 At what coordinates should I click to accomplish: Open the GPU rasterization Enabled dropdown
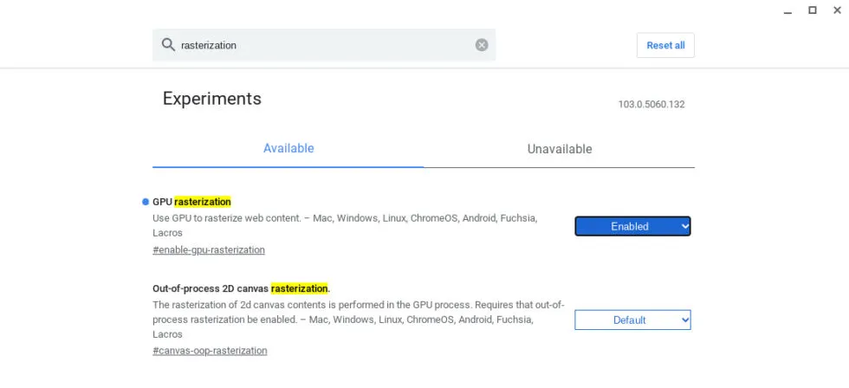[x=632, y=226]
